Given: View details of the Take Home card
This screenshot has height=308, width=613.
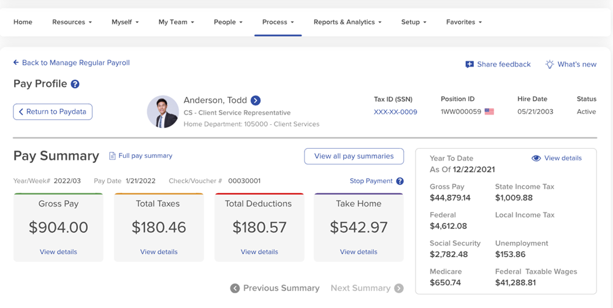Looking at the screenshot, I should click(x=359, y=252).
